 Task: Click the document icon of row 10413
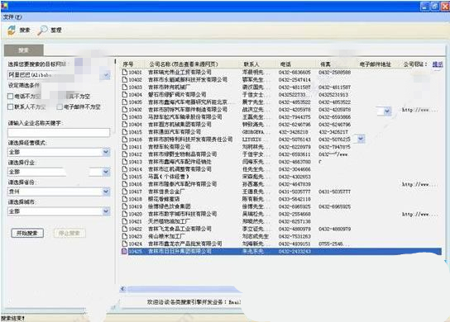point(125,162)
